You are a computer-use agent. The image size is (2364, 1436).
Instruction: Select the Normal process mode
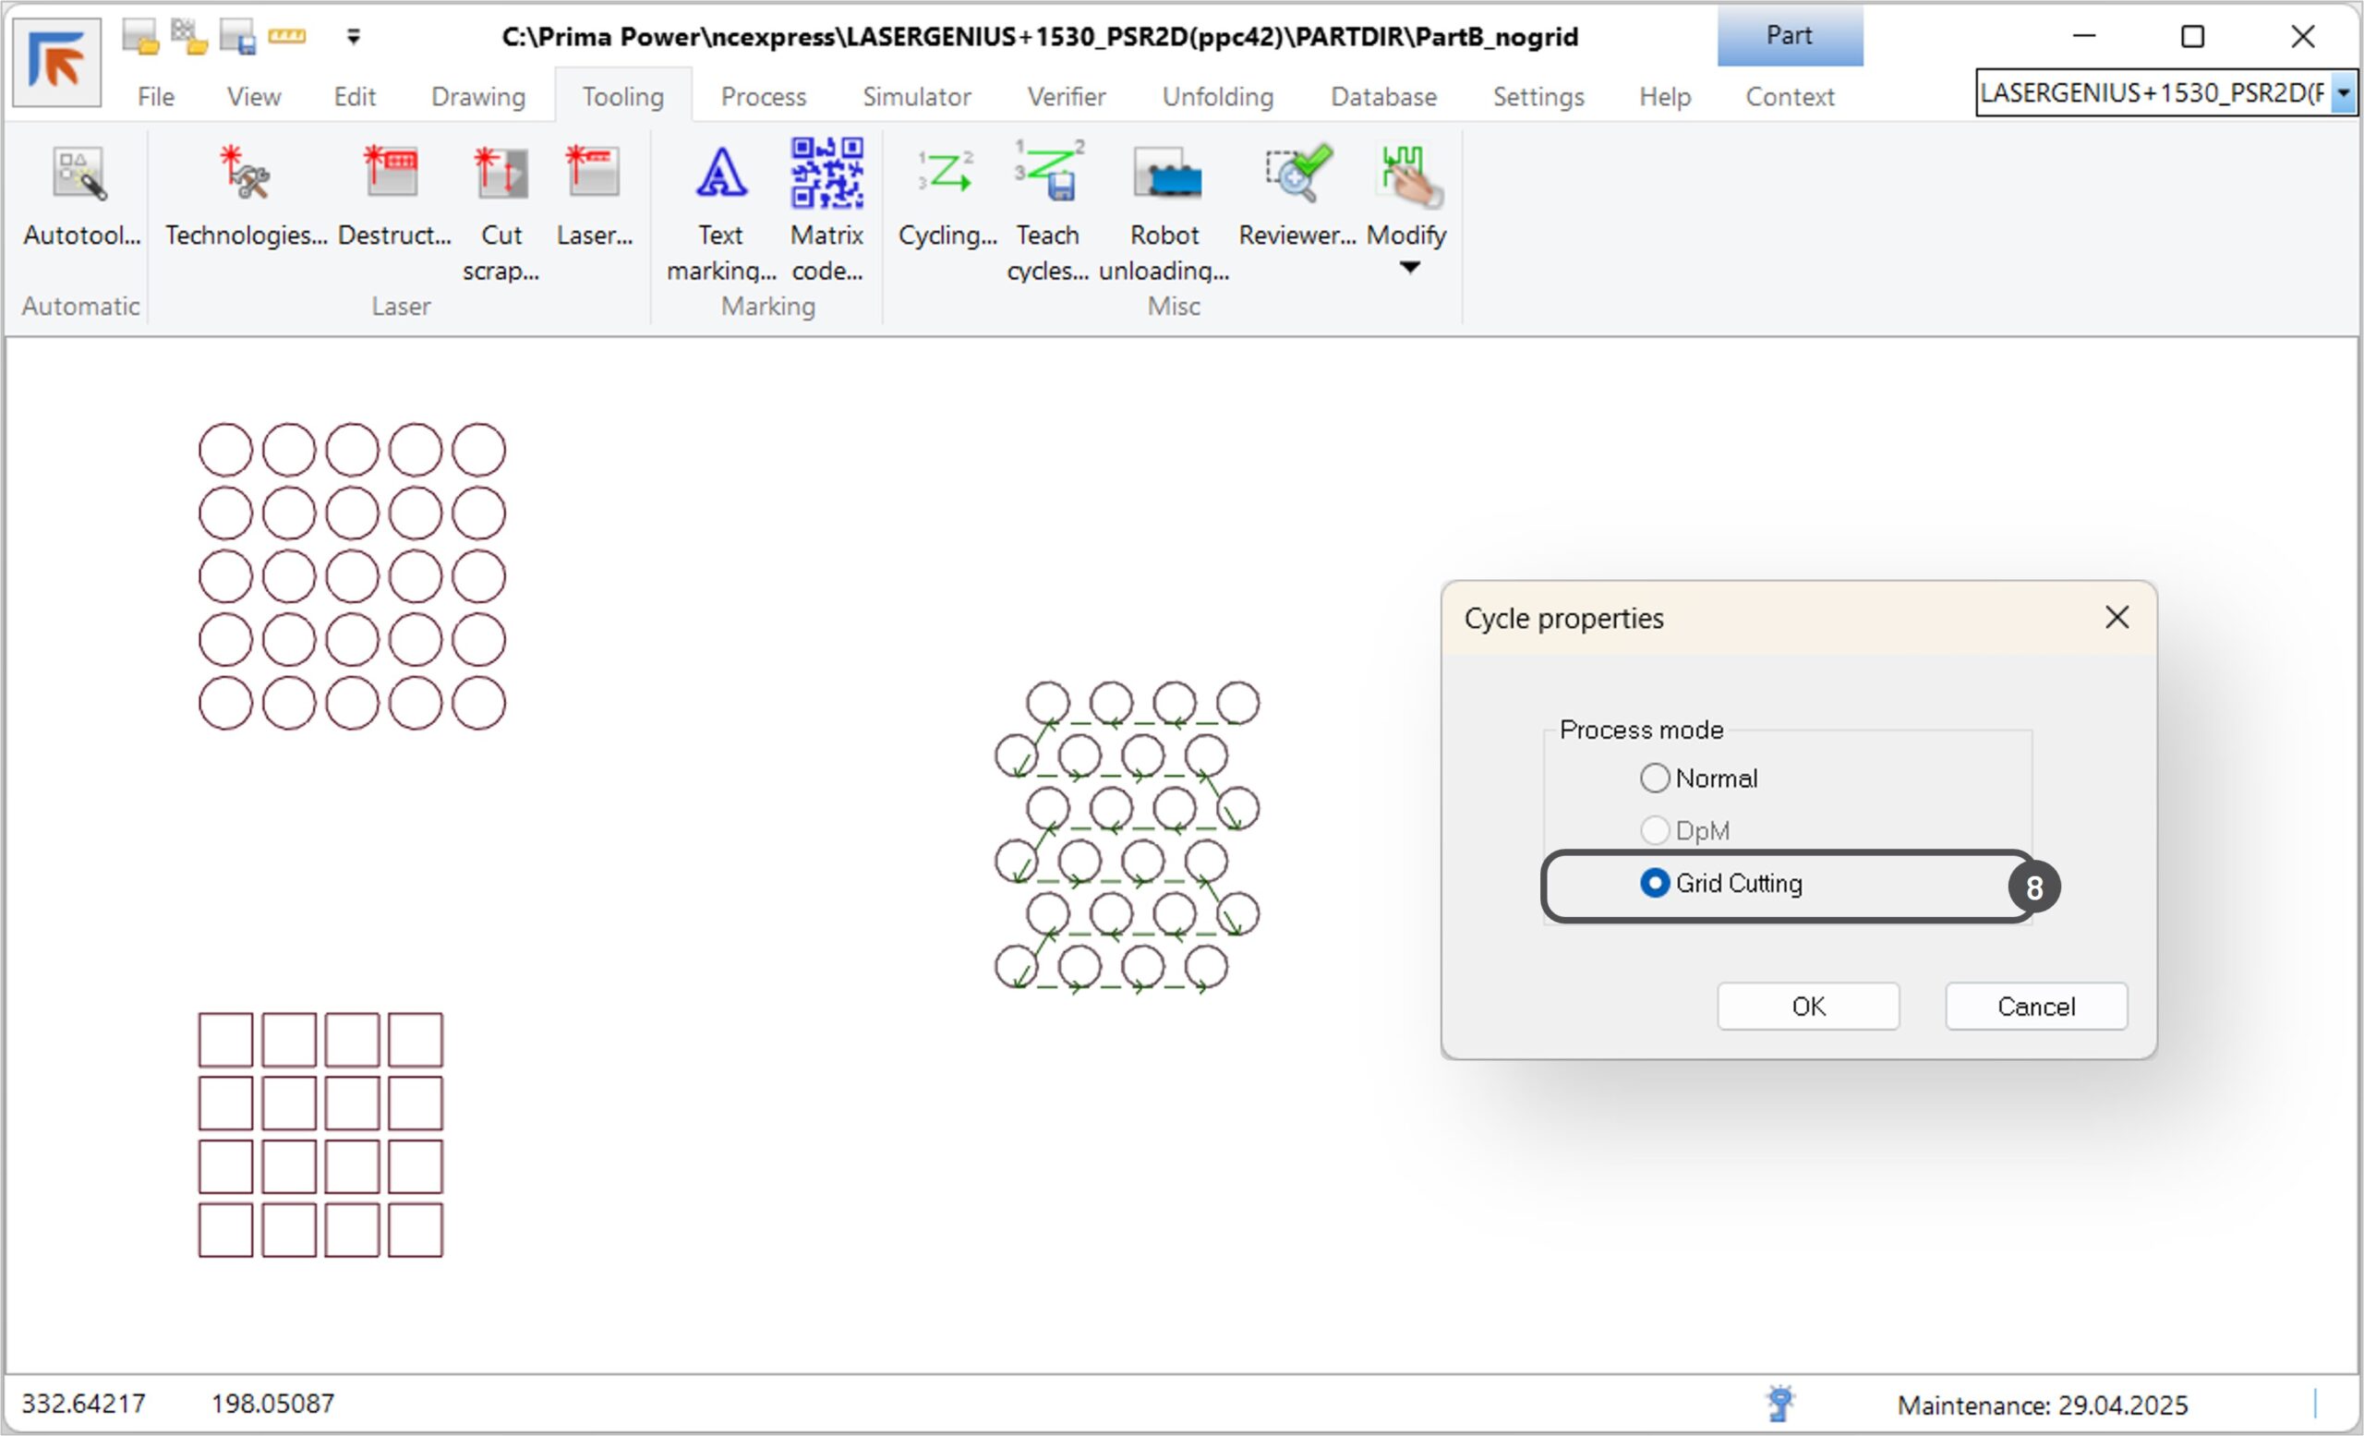coord(1654,778)
